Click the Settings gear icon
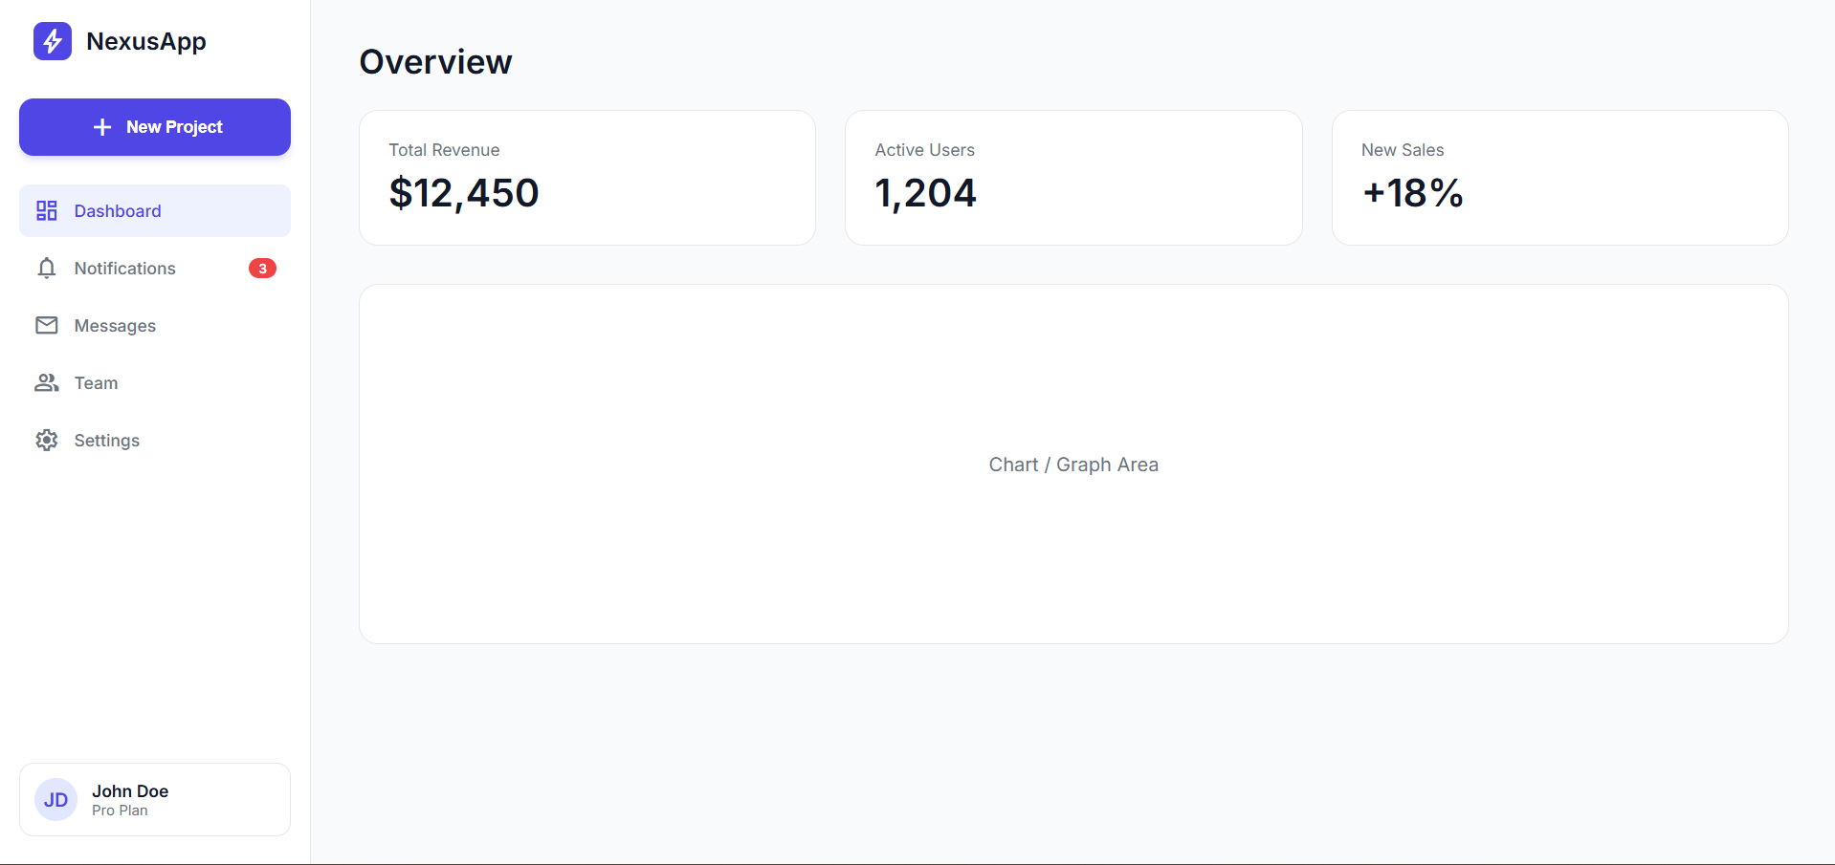Viewport: 1835px width, 865px height. coord(47,441)
